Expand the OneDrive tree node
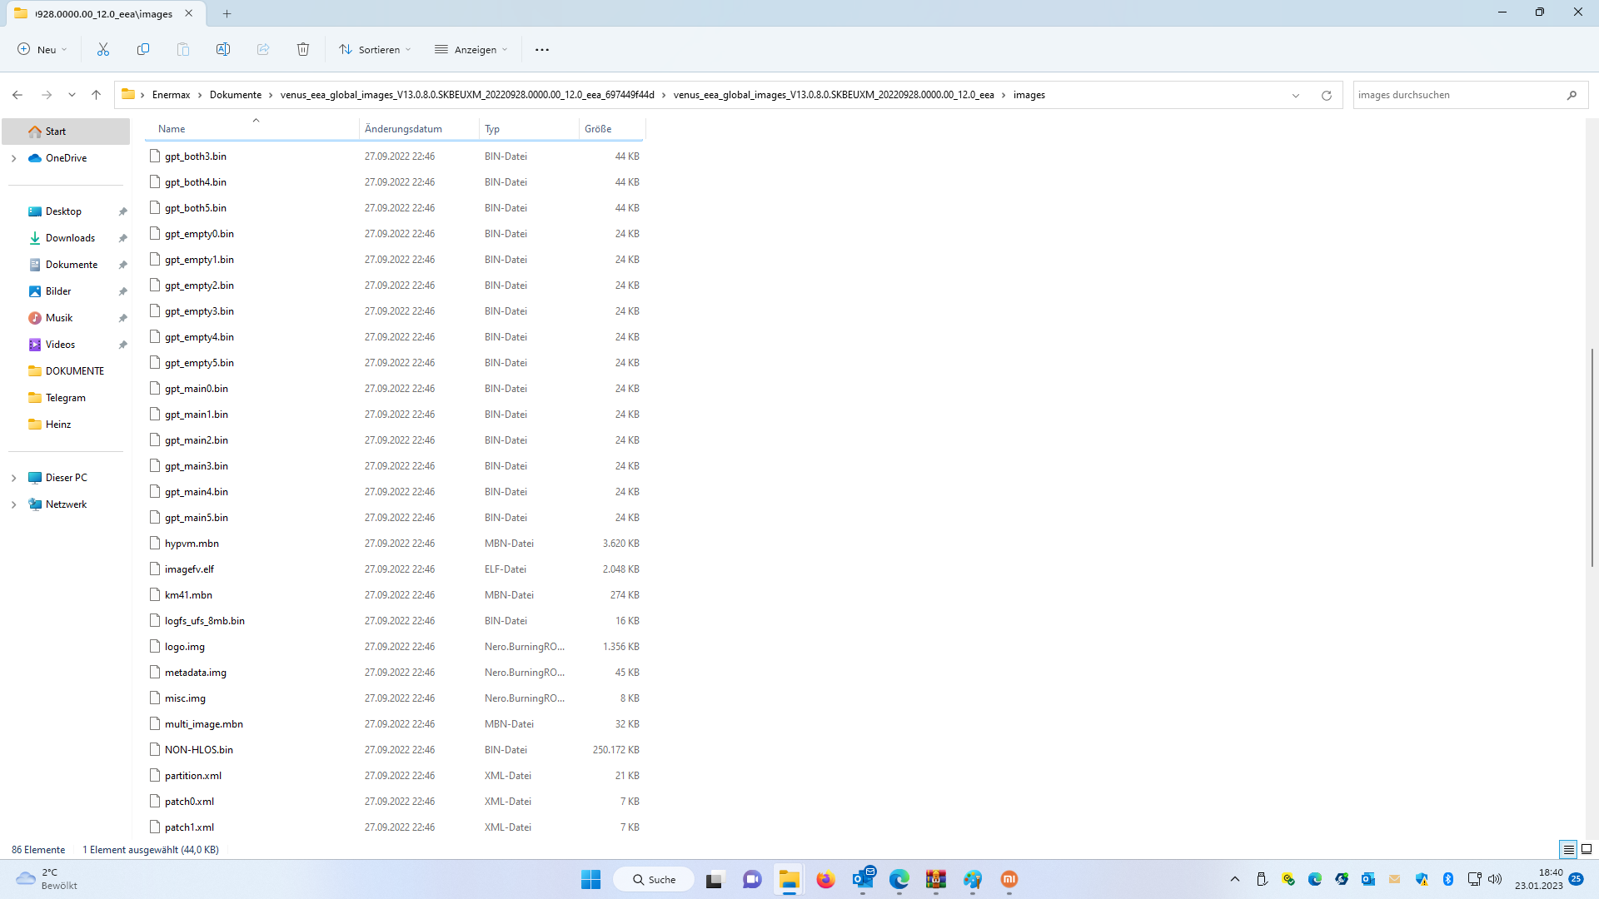The width and height of the screenshot is (1599, 899). click(13, 158)
